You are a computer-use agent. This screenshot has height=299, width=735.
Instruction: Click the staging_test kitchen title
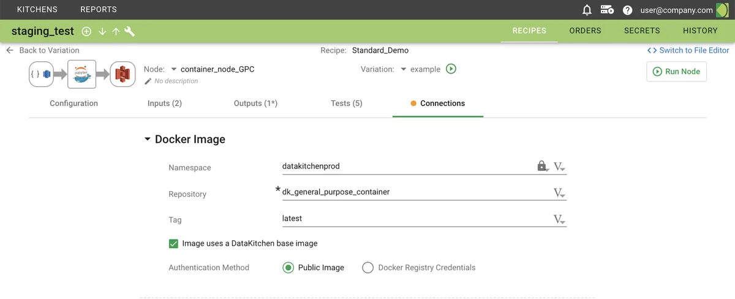coord(43,31)
